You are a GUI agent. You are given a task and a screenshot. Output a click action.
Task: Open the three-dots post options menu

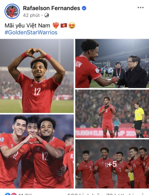point(141,7)
